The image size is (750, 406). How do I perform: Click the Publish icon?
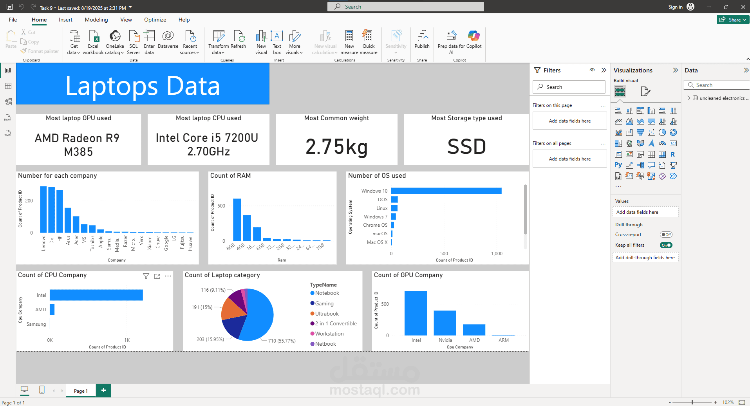point(422,39)
